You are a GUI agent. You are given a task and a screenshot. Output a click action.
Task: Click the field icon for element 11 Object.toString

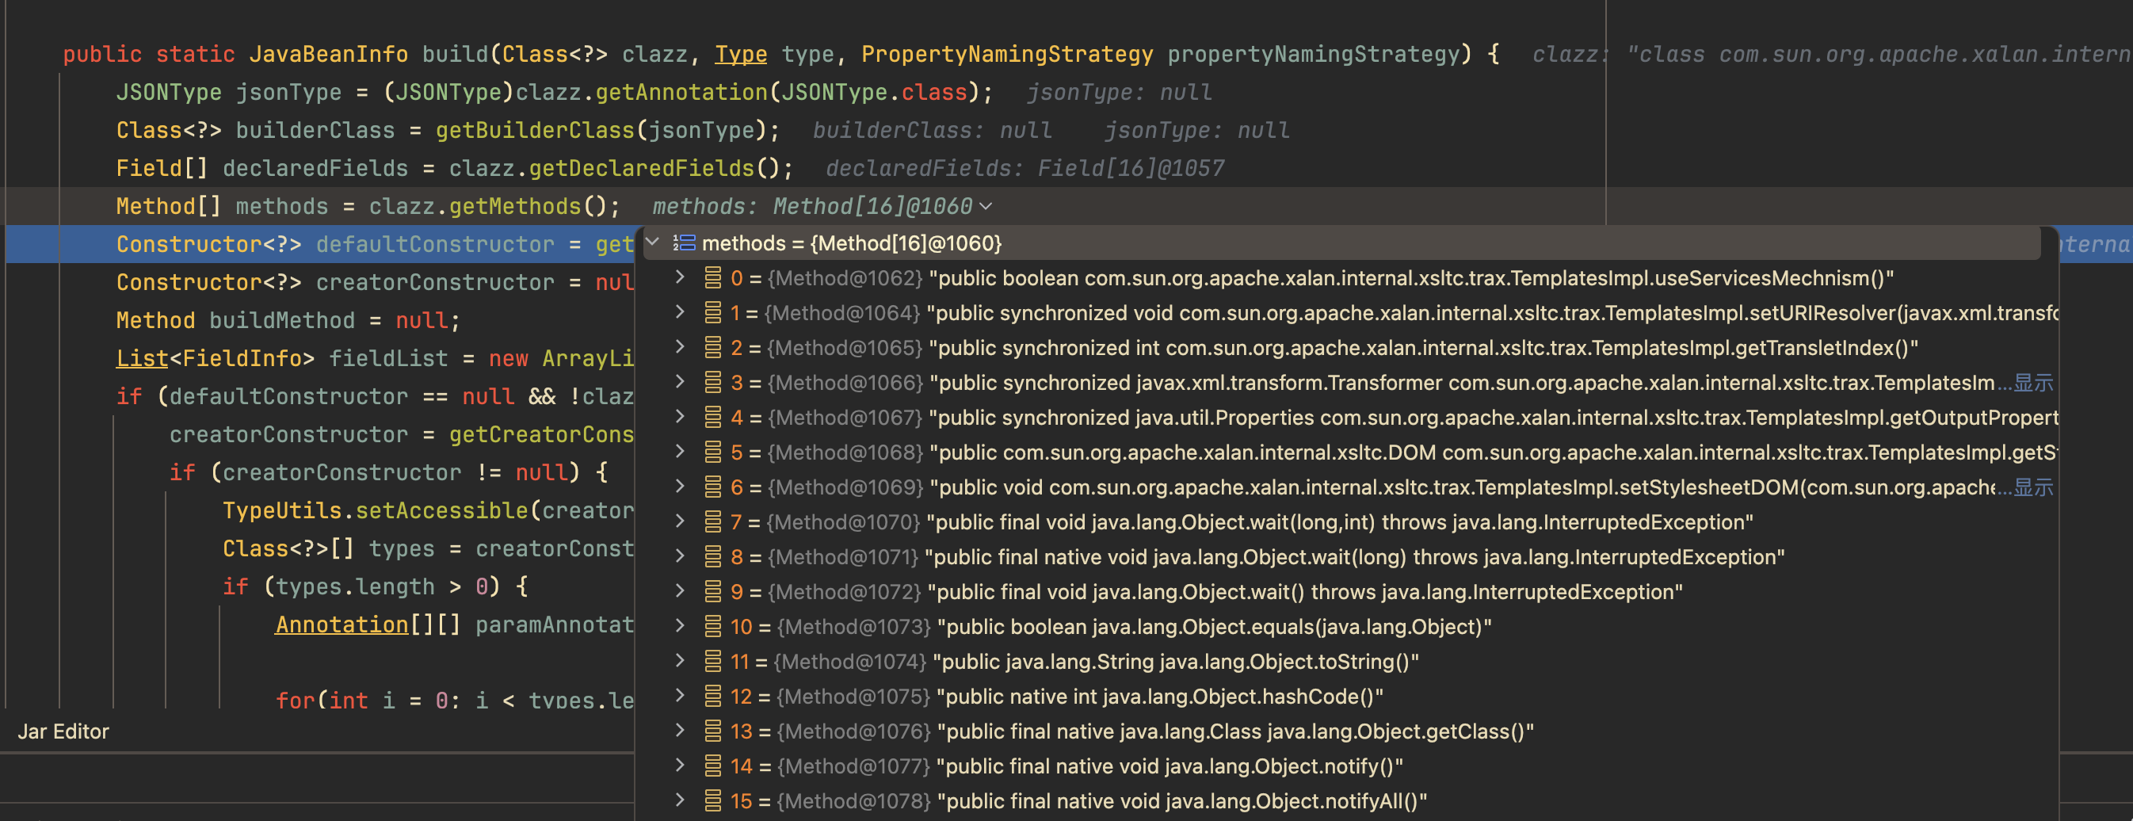tap(712, 661)
